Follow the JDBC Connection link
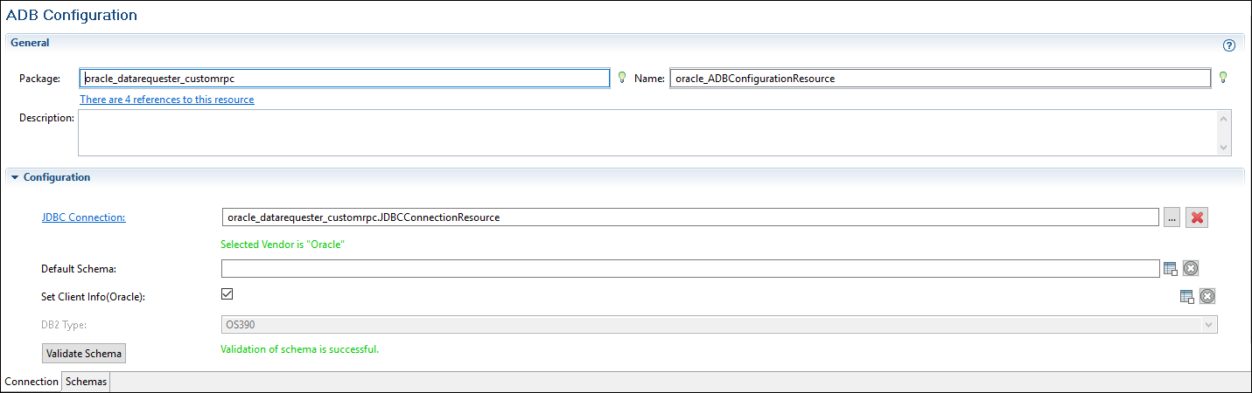 83,217
